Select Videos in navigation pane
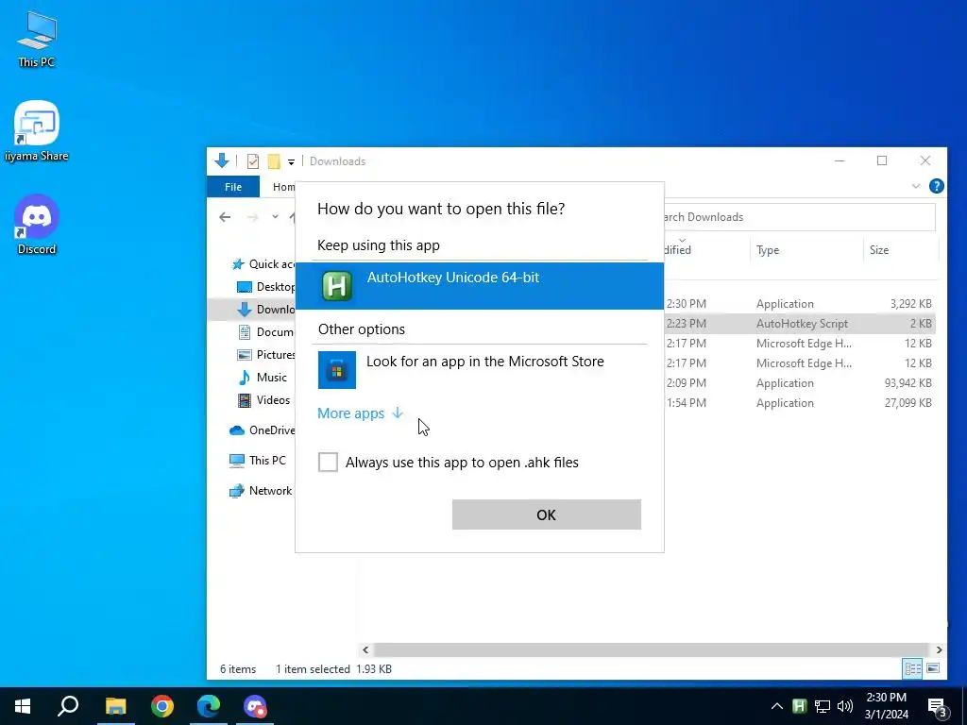The width and height of the screenshot is (967, 725). (264, 400)
